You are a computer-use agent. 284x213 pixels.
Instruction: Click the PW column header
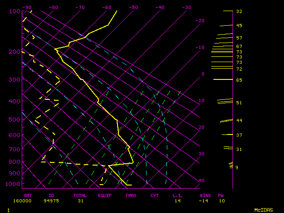point(221,195)
